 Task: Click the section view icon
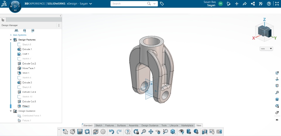pos(205,132)
